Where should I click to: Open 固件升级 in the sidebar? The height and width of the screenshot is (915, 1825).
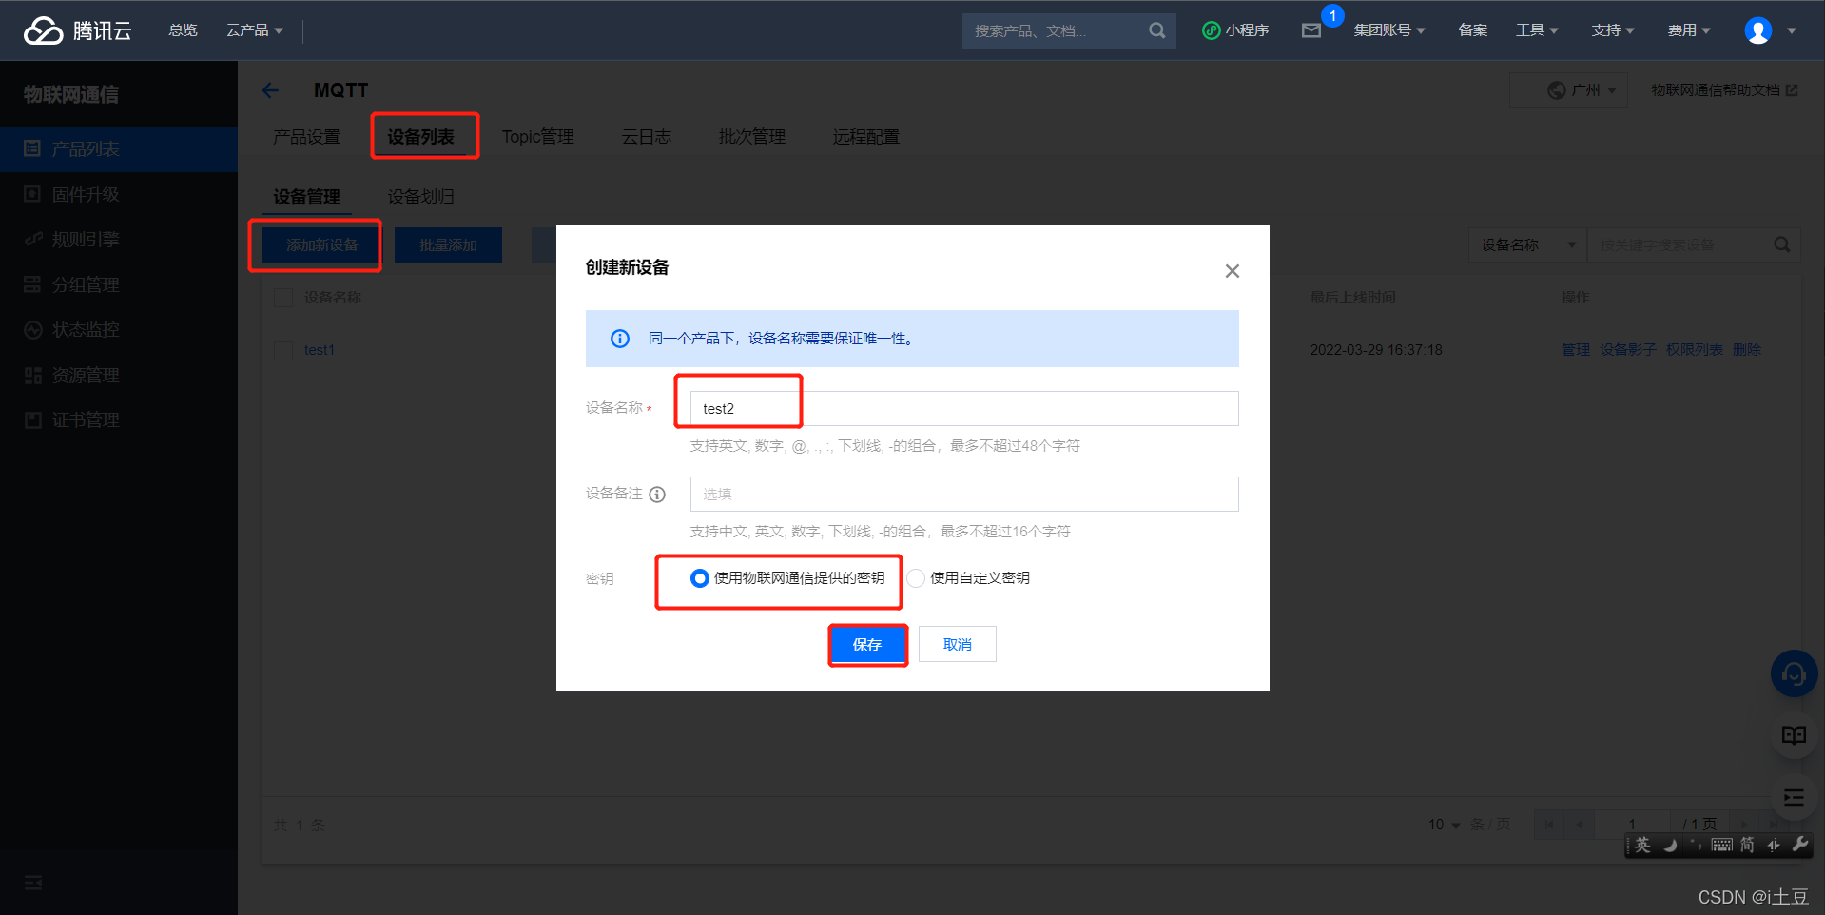[119, 195]
